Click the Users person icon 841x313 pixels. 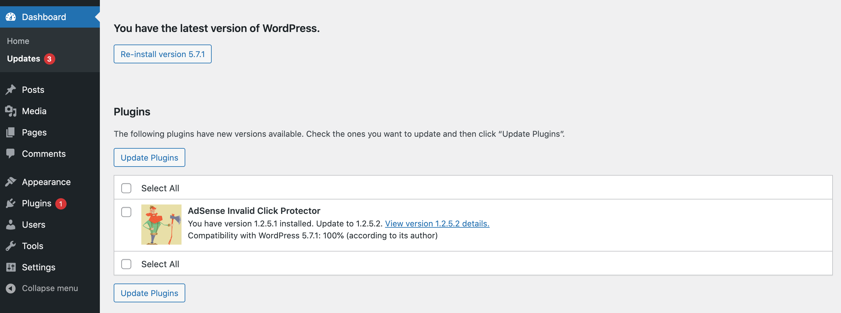click(10, 225)
